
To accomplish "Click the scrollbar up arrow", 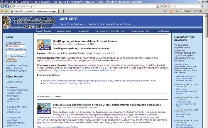I will [x=206, y=16].
